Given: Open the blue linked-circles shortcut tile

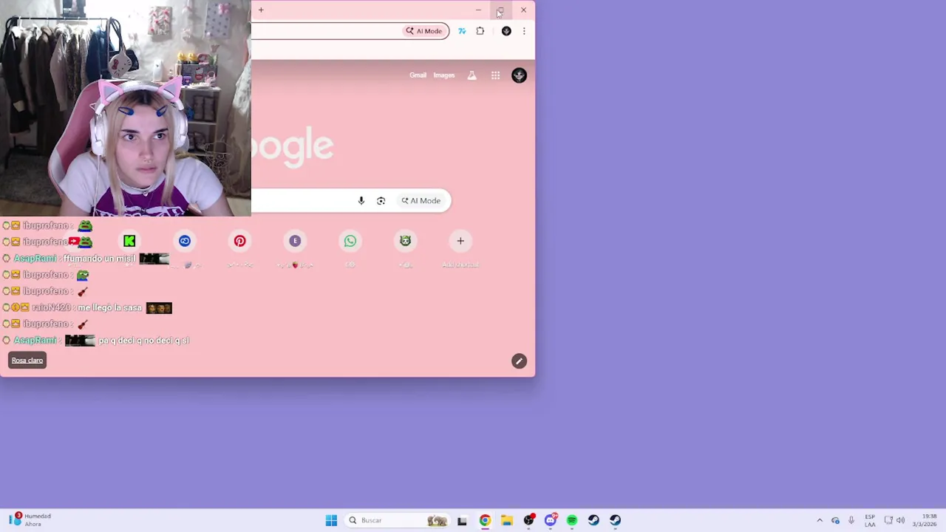Looking at the screenshot, I should (x=185, y=241).
